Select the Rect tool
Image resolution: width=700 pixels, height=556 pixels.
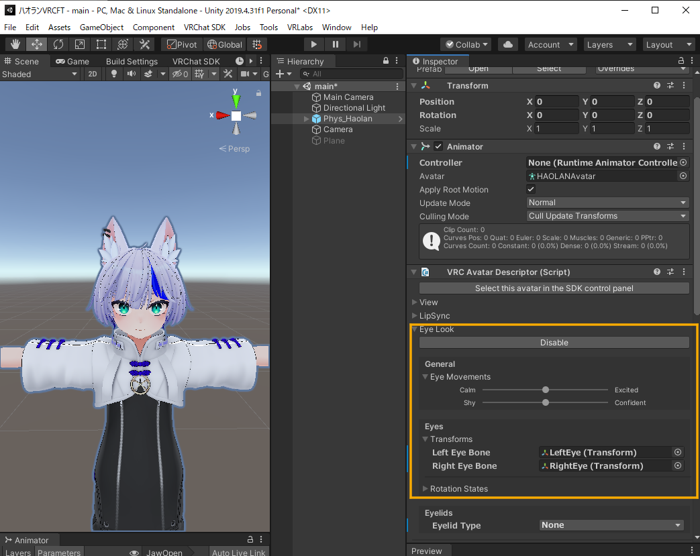tap(99, 44)
